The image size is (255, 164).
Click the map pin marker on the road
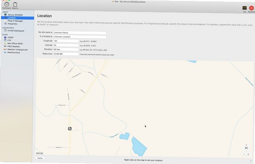tap(70, 129)
